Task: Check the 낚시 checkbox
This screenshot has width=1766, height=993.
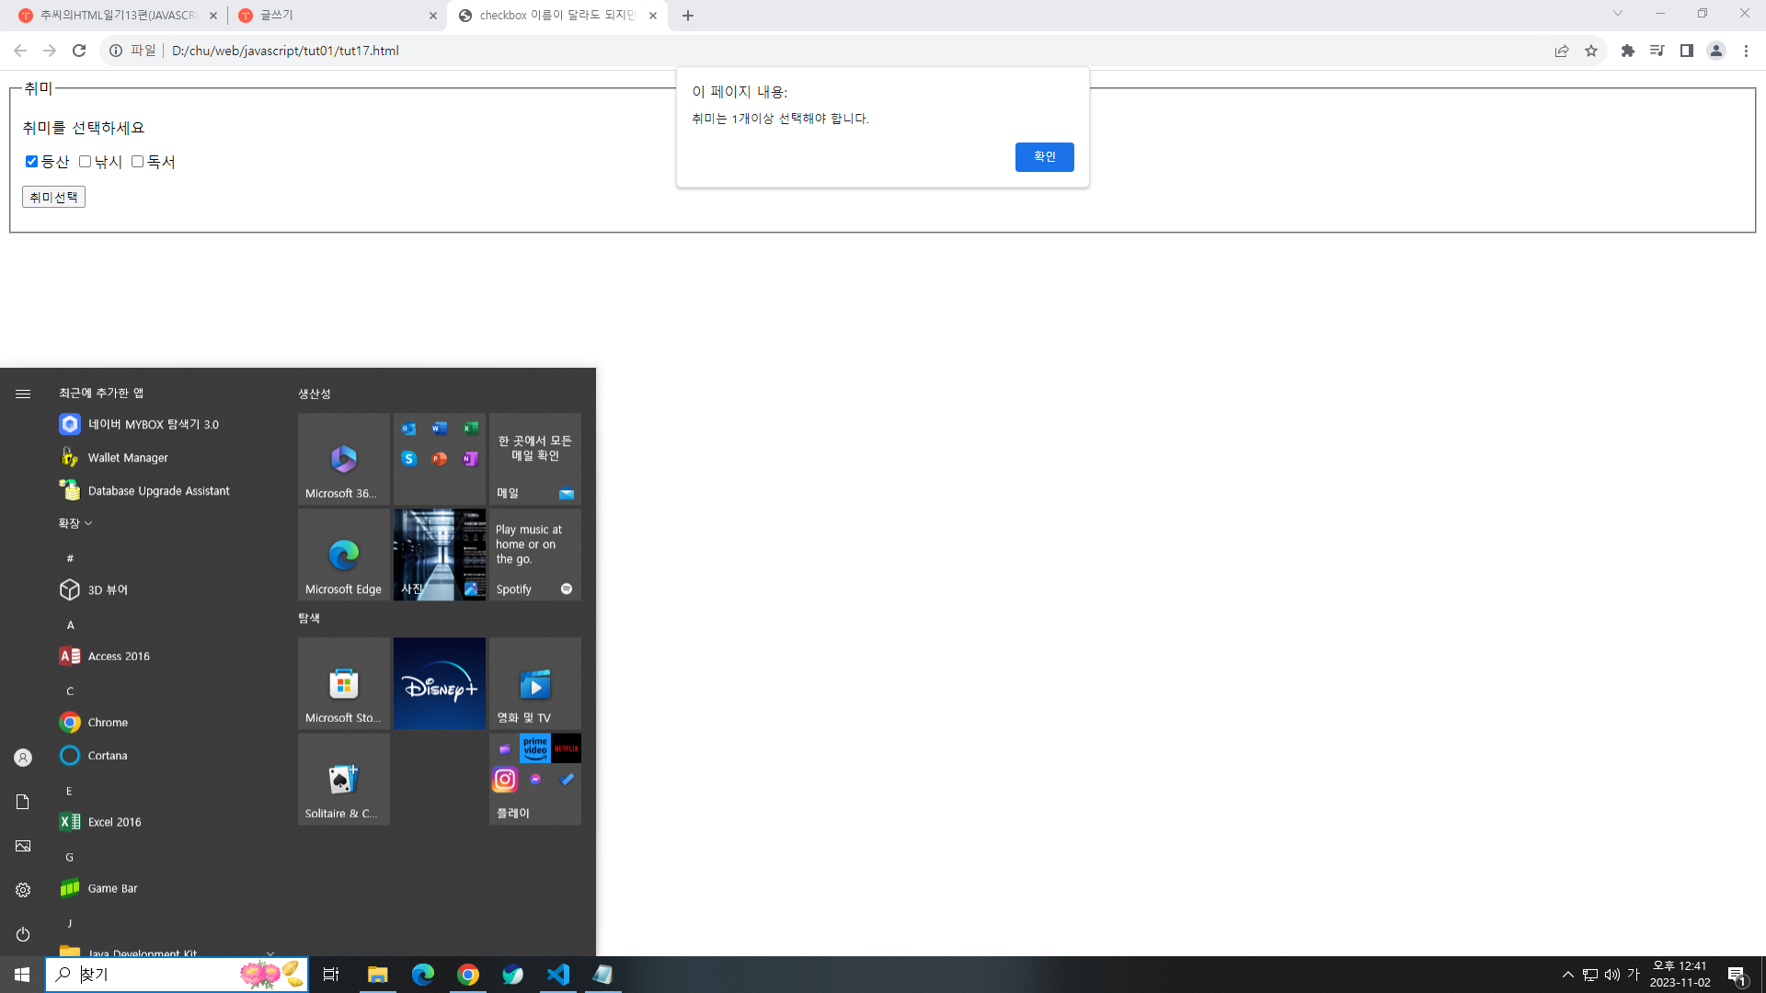Action: click(x=86, y=162)
